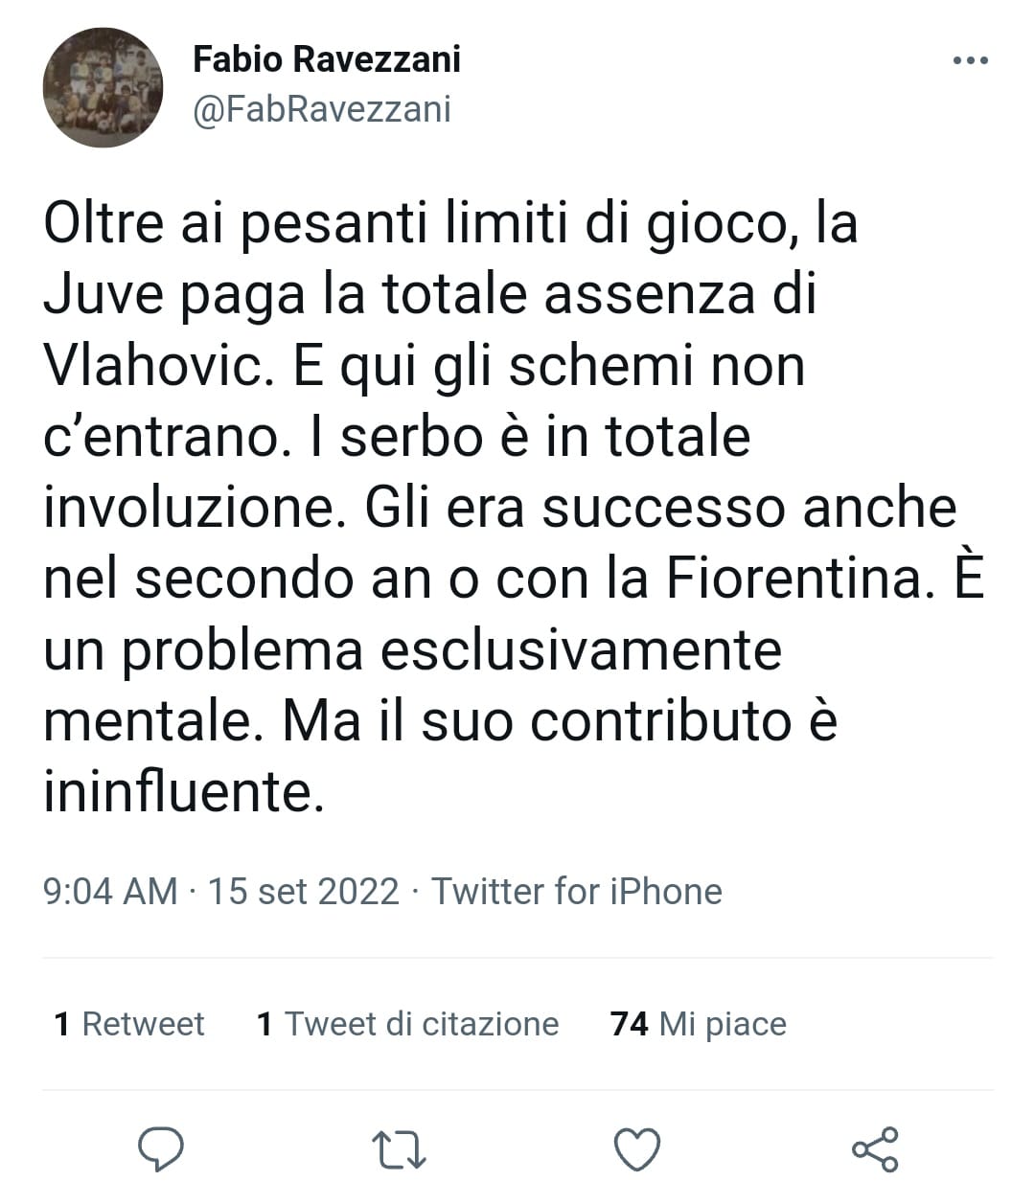Screen dimensions: 1035x1204
Task: View the 74 Mi piace list
Action: pos(698,1024)
